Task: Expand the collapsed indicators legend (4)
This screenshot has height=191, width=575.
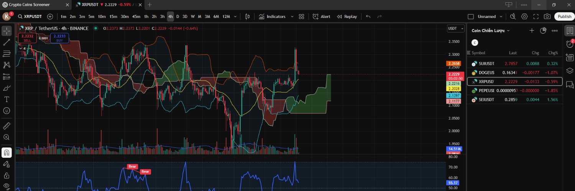Action: pyautogui.click(x=22, y=49)
